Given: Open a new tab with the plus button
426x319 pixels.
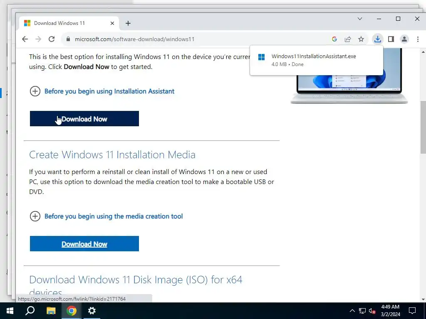Looking at the screenshot, I should [x=128, y=23].
